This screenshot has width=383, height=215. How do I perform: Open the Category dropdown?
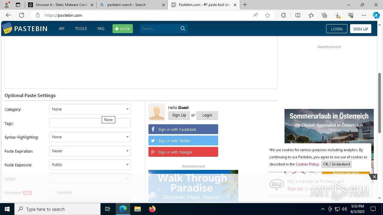point(90,109)
